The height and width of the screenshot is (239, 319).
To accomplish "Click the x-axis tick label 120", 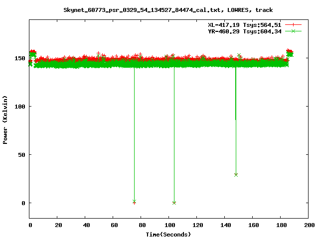I will (198, 225).
